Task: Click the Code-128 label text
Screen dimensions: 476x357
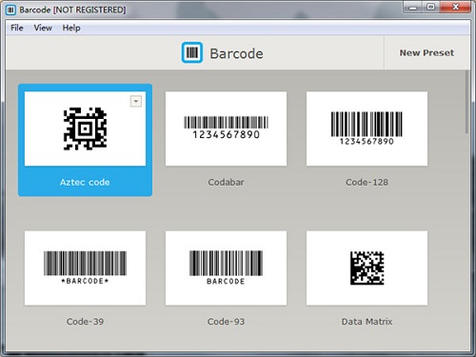Action: tap(367, 182)
